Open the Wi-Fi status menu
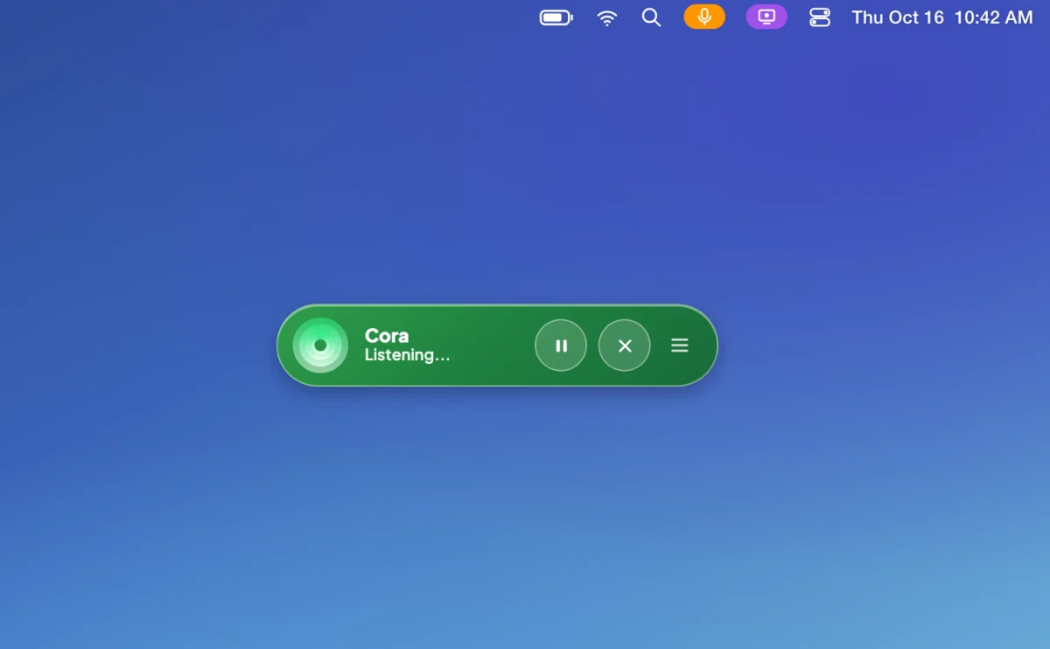This screenshot has width=1050, height=649. point(607,17)
